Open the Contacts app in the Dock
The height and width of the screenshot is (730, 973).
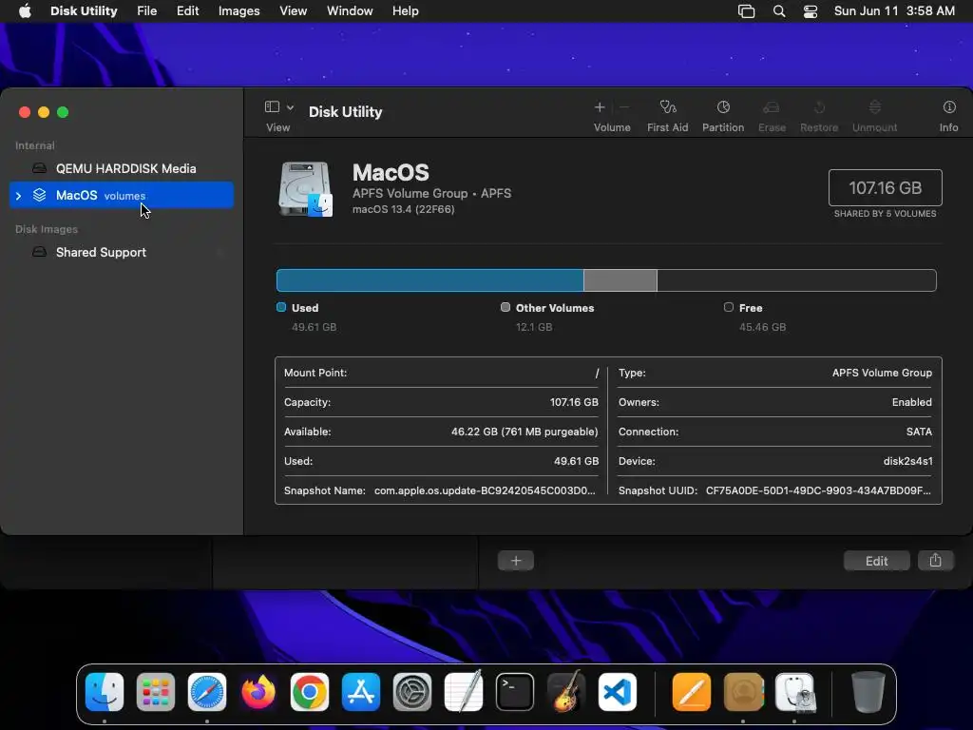pos(743,692)
